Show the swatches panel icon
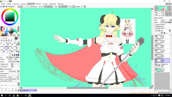Screen dimensions: 172x97 [x=11, y=7]
